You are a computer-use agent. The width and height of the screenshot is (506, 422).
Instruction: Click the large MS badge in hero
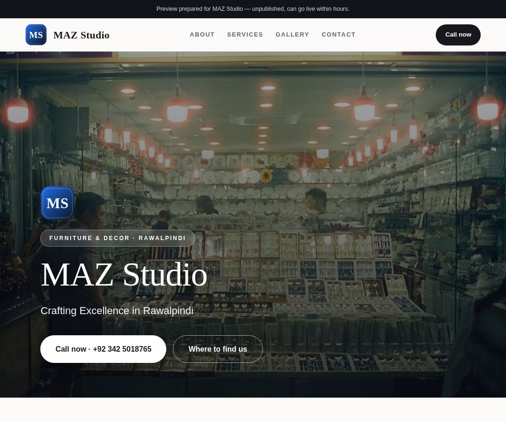(x=58, y=203)
